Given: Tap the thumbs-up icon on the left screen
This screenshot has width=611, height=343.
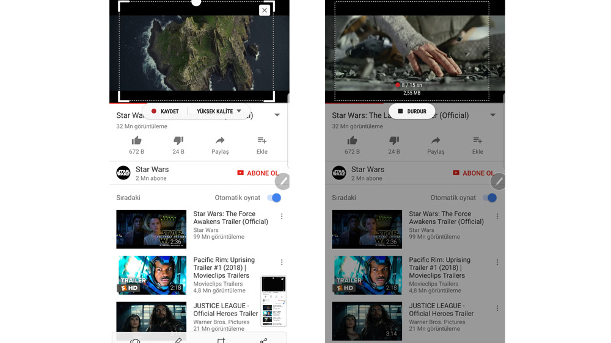Looking at the screenshot, I should pyautogui.click(x=136, y=140).
